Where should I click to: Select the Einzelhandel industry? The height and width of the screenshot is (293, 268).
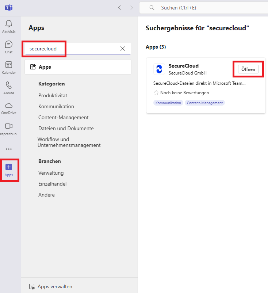point(52,184)
